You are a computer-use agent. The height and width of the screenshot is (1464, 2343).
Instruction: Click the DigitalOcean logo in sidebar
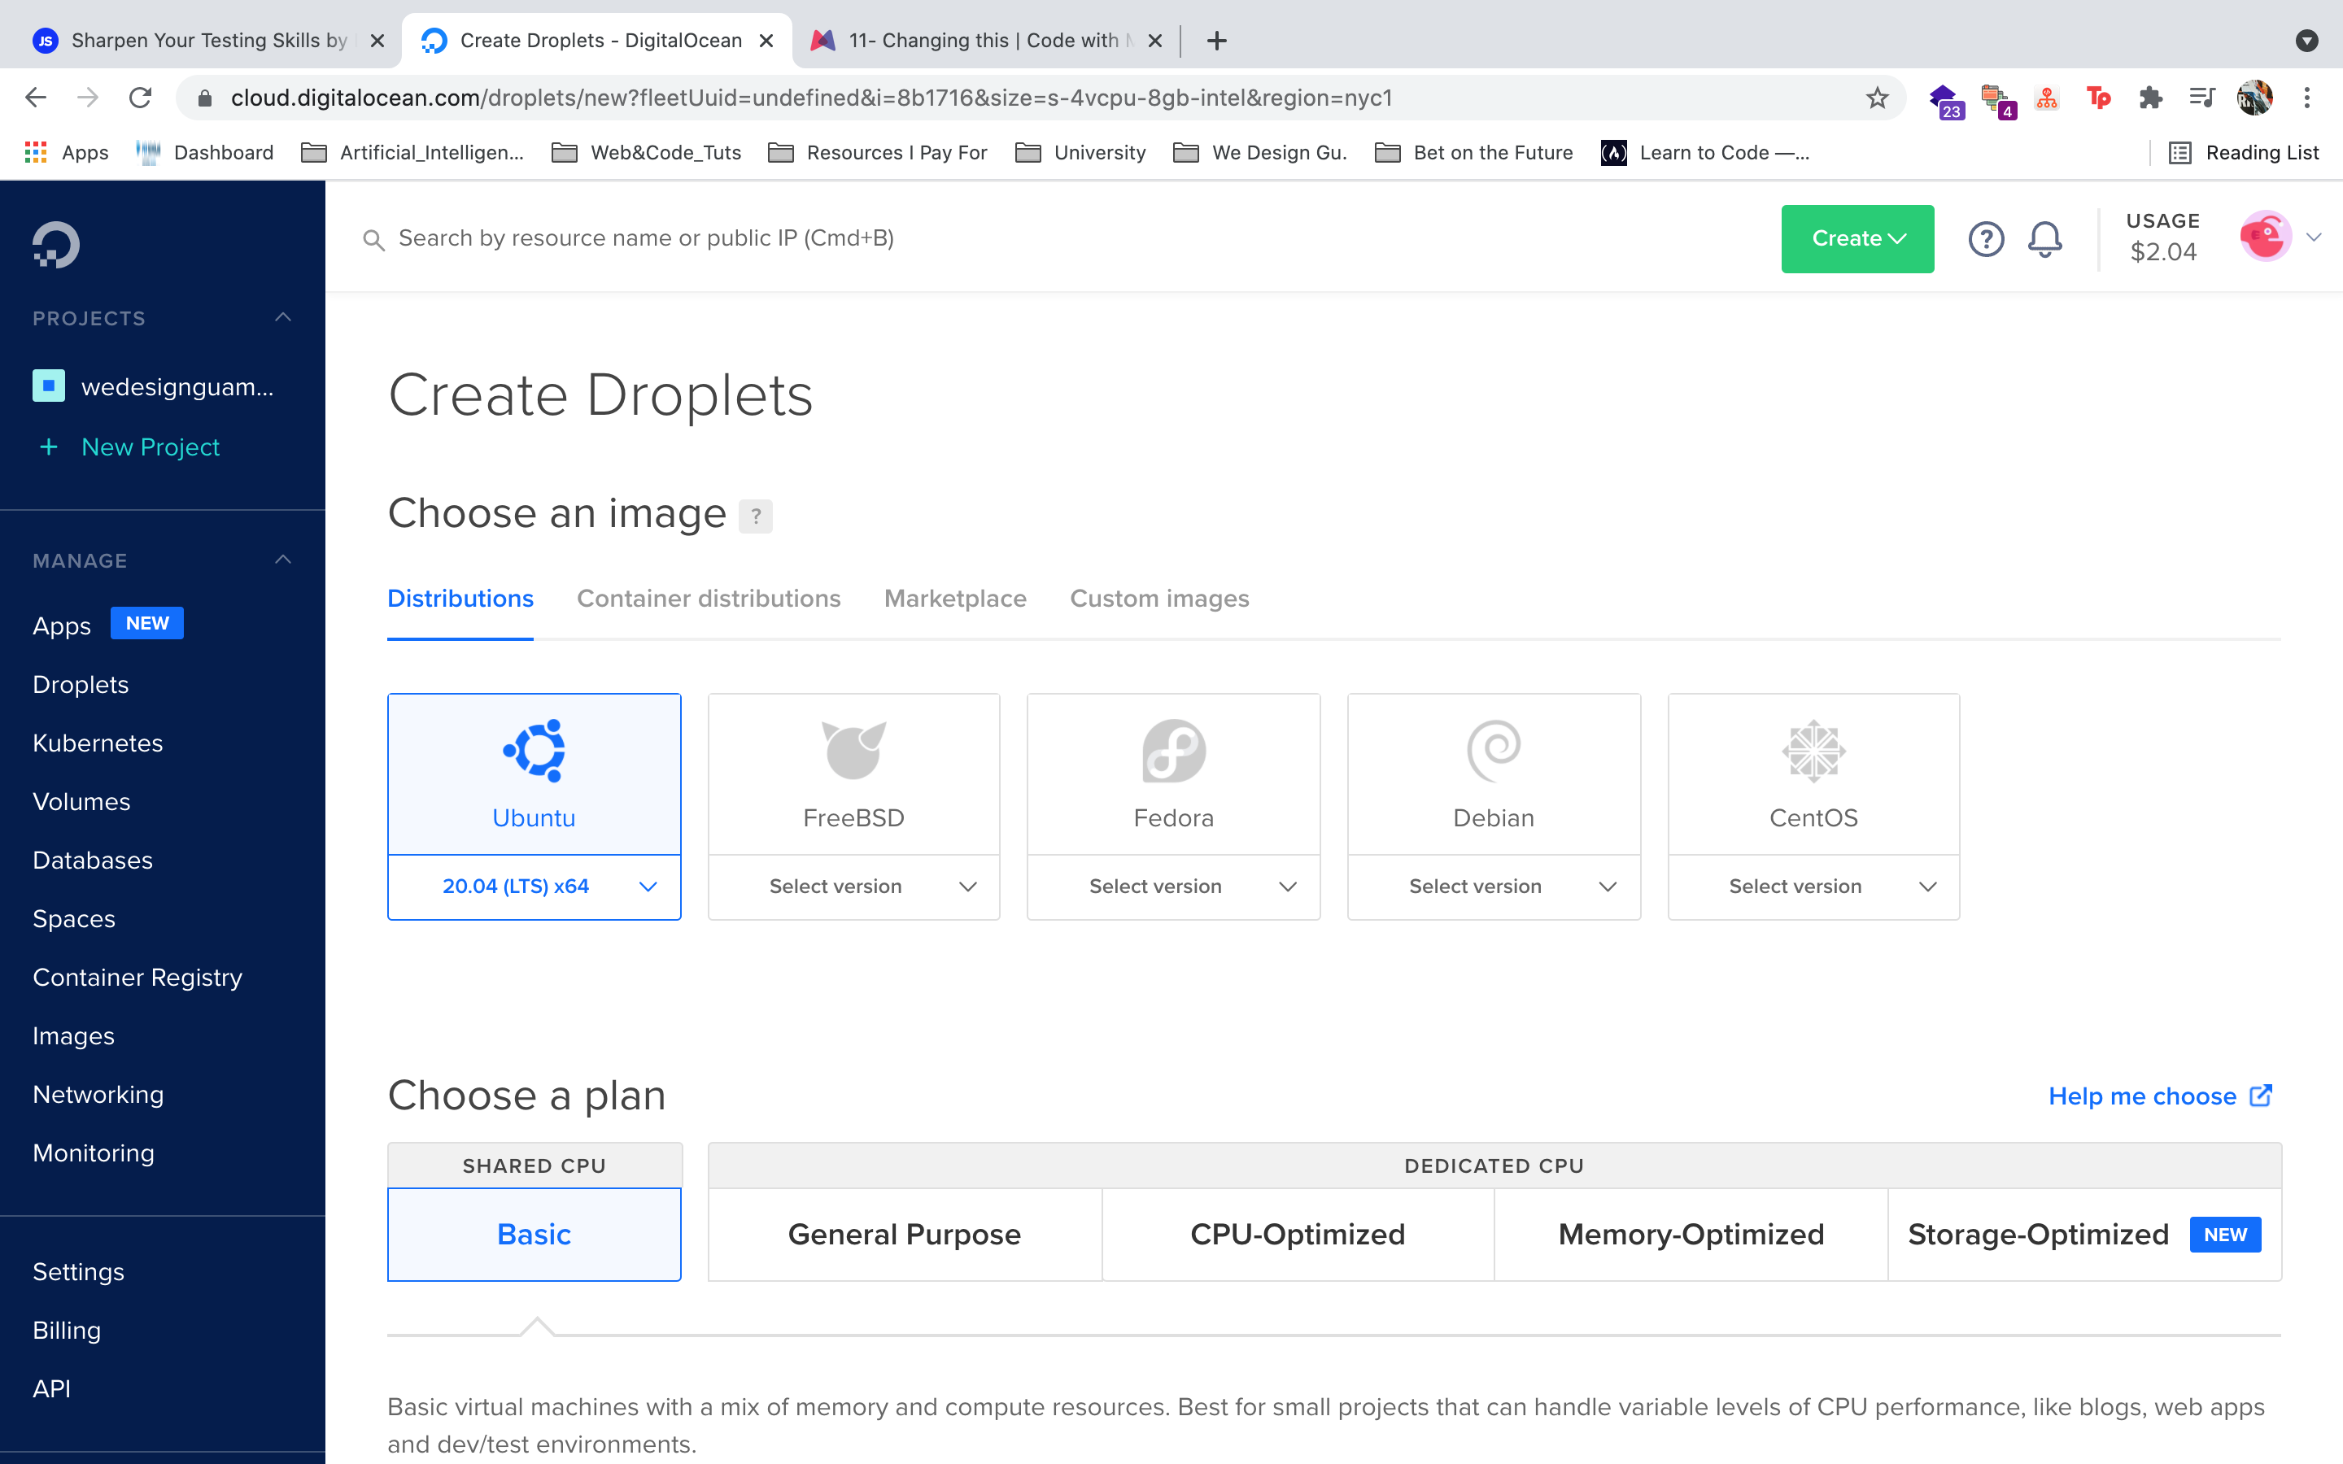[x=56, y=245]
